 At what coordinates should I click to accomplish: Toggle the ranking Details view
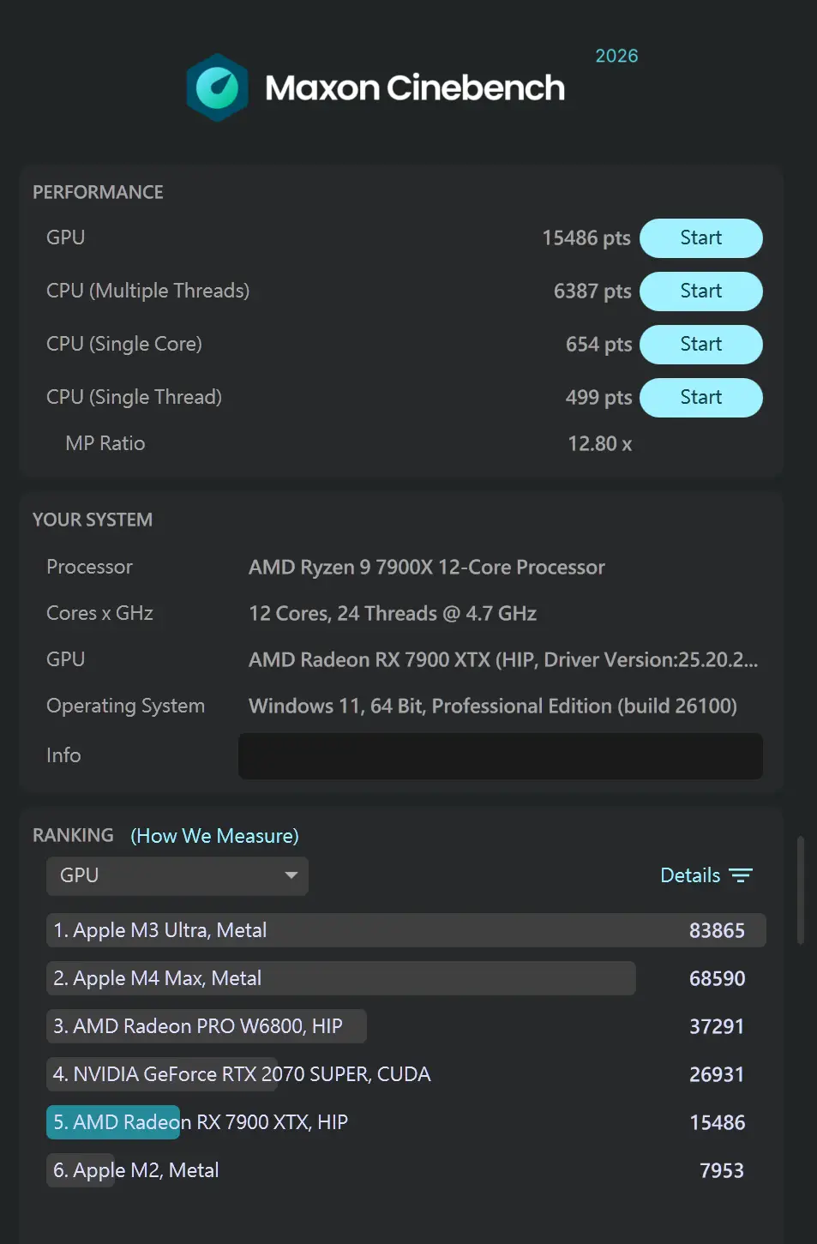[690, 875]
